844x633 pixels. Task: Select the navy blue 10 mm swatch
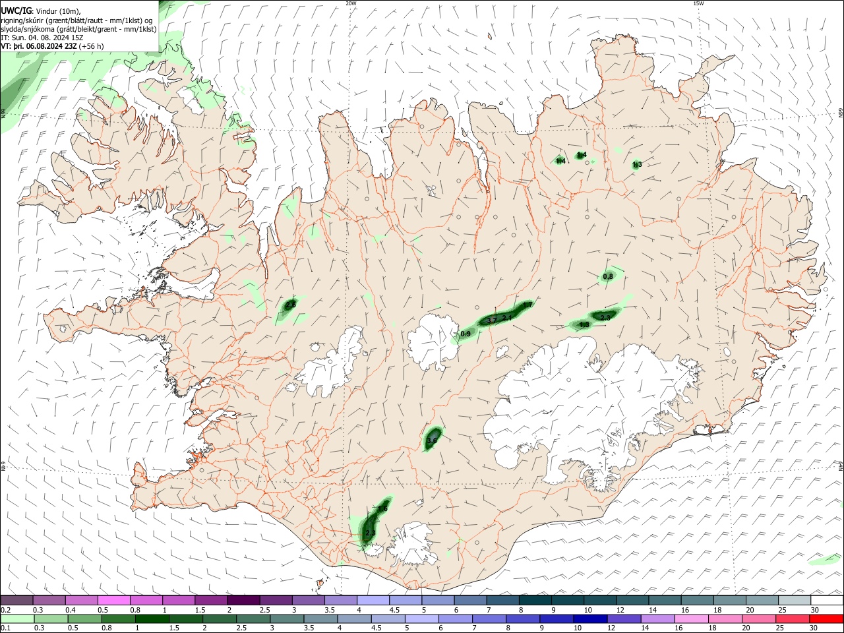pyautogui.click(x=590, y=618)
